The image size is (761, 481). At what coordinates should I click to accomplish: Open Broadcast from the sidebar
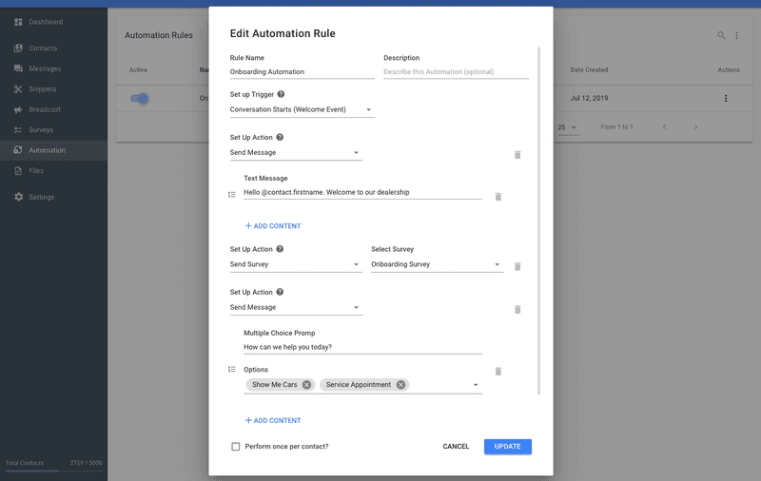click(x=44, y=109)
